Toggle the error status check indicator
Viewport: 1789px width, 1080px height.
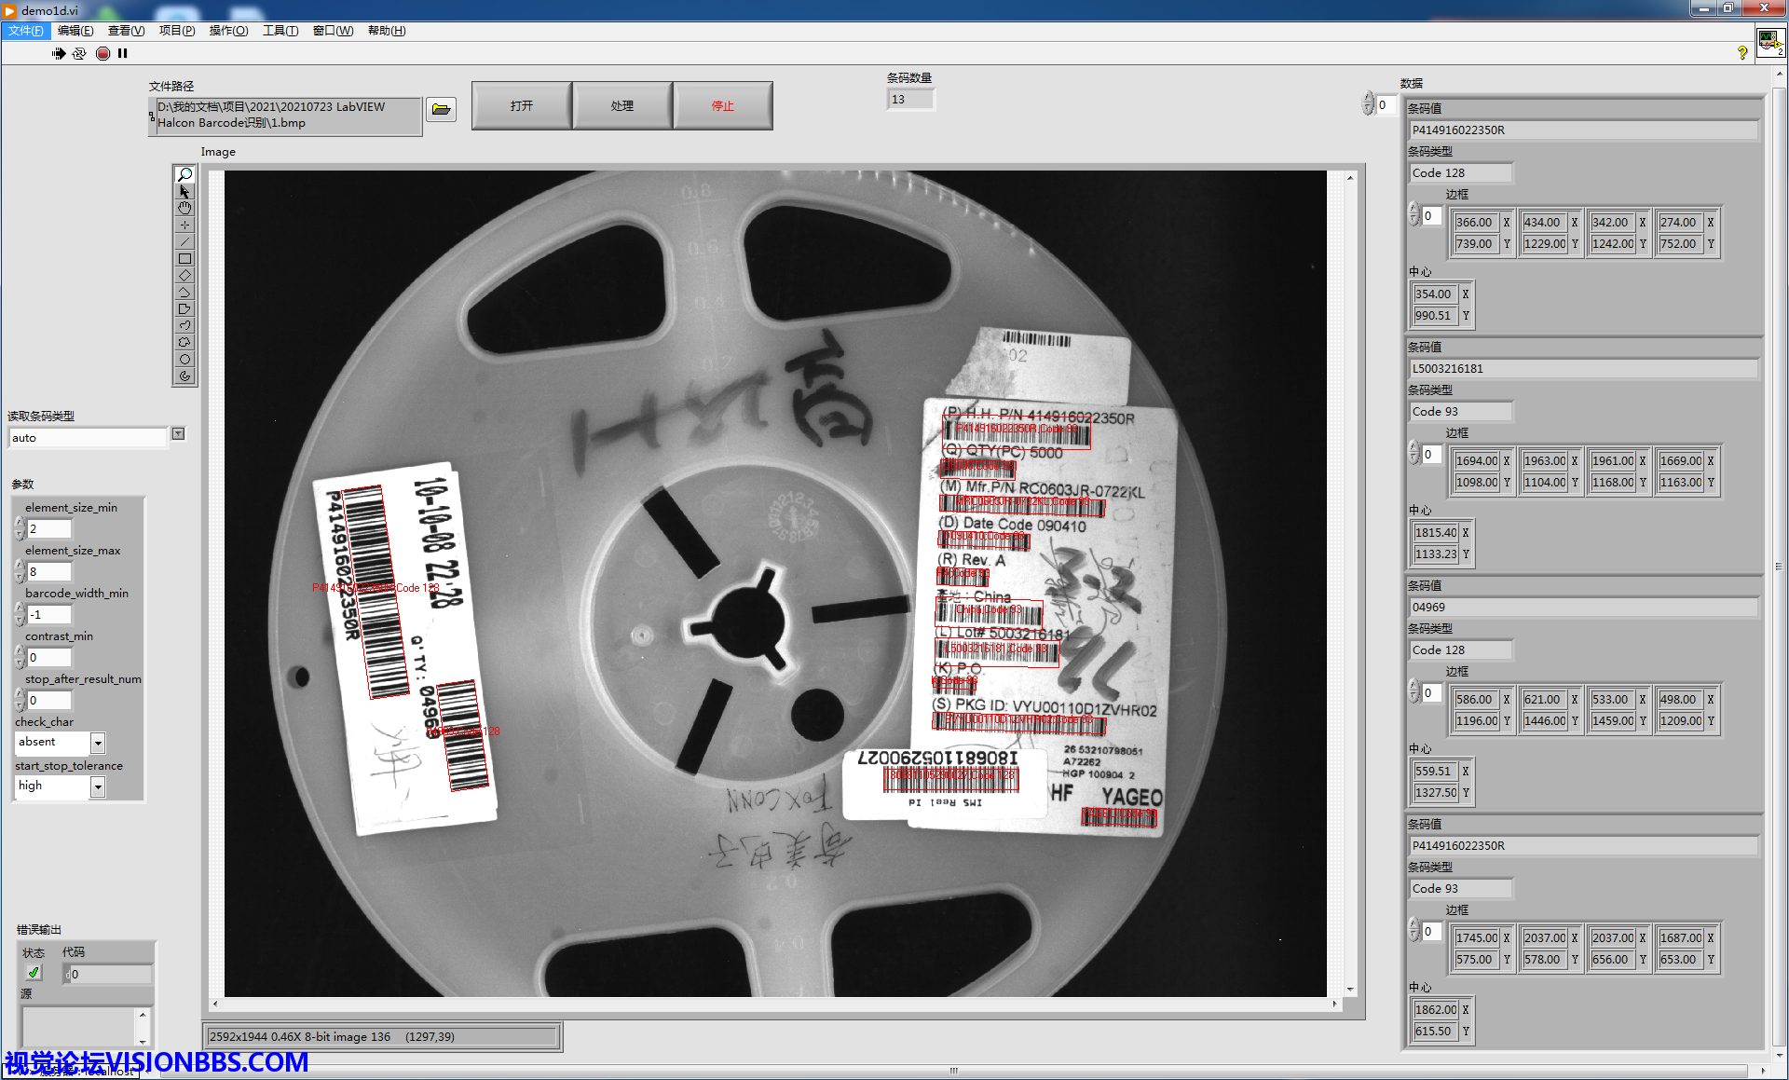tap(34, 973)
